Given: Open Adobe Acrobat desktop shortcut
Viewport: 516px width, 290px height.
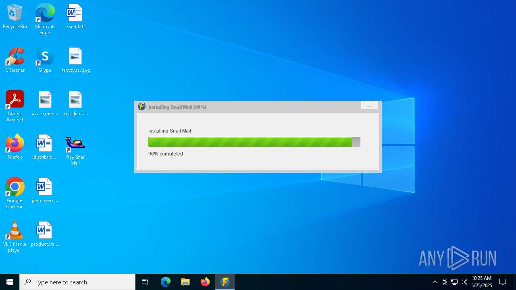Looking at the screenshot, I should [15, 107].
